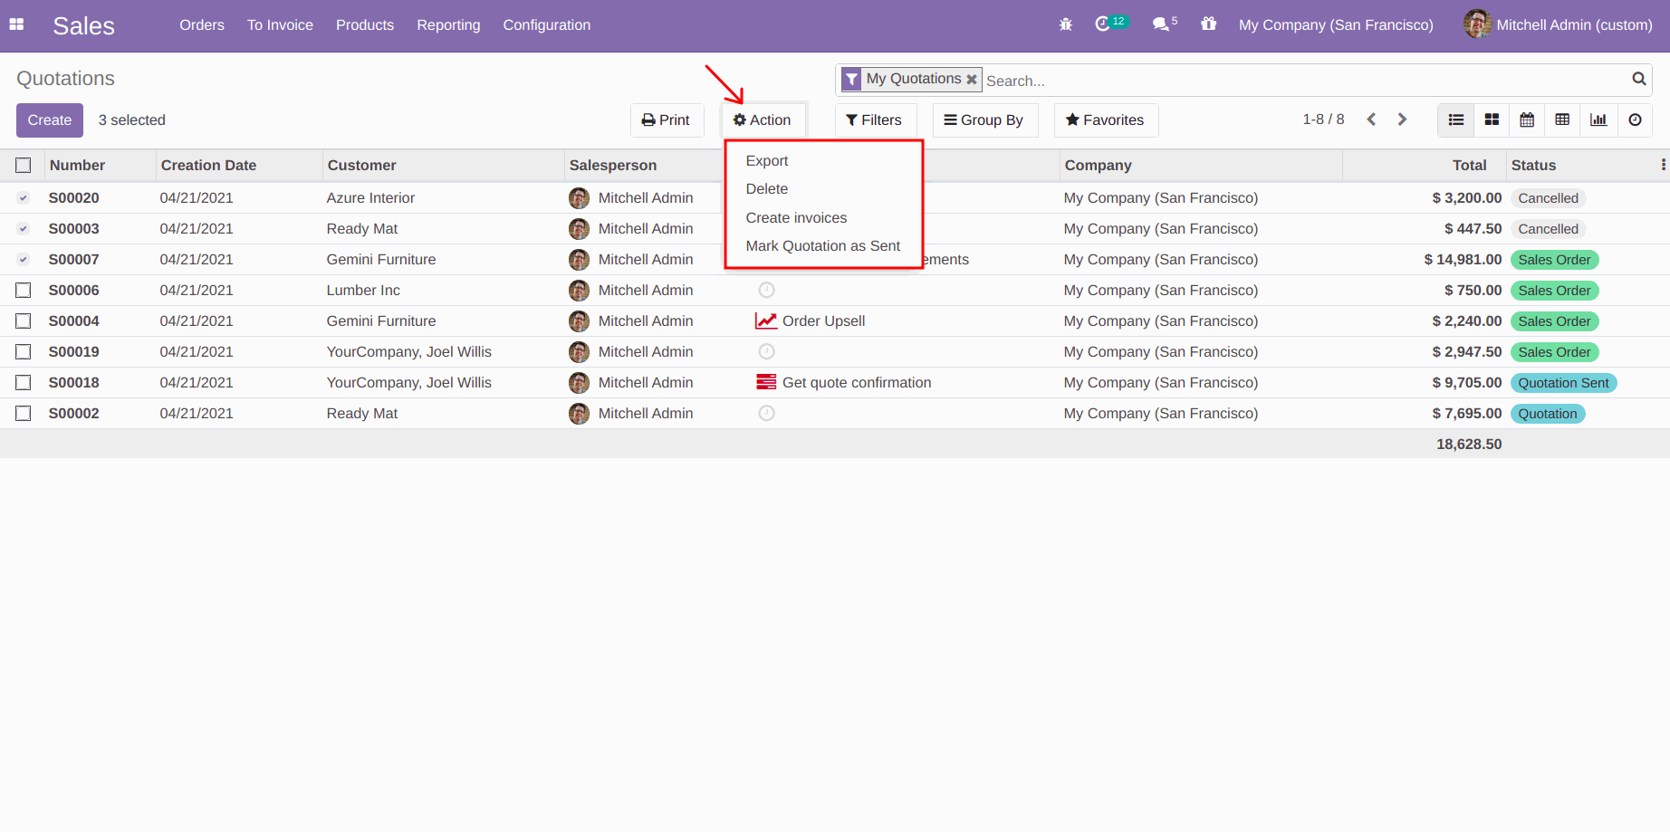Switch to Pivot table view
This screenshot has height=832, width=1670.
[x=1562, y=120]
